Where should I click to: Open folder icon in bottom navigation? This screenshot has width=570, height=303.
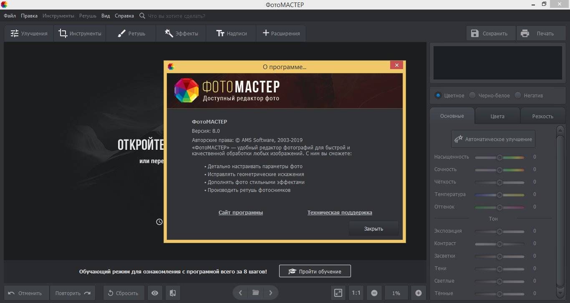255,293
